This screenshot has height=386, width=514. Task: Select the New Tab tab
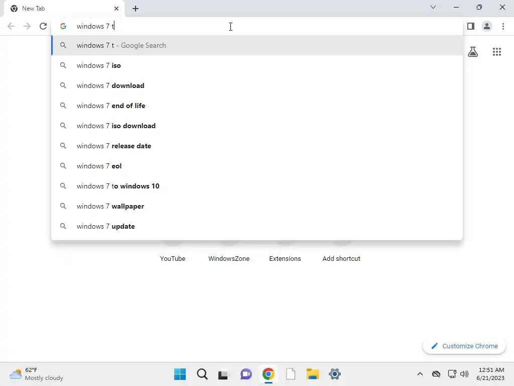tap(64, 9)
